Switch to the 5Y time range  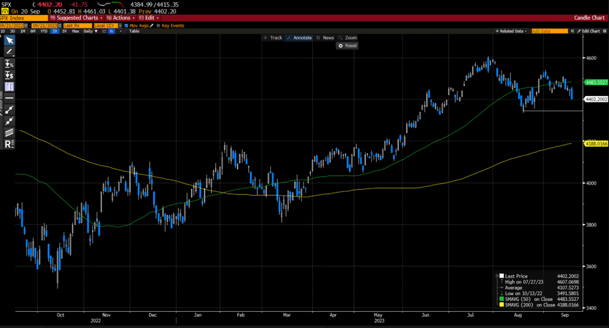65,31
